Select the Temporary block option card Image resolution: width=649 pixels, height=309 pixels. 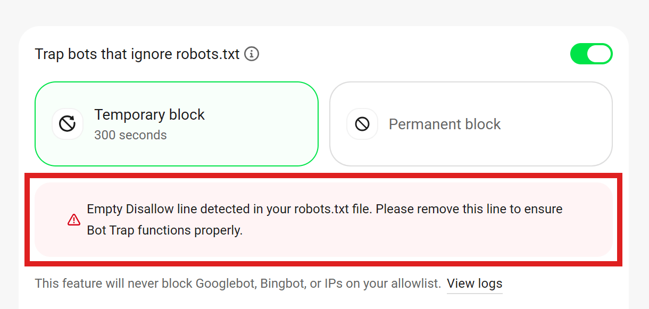pyautogui.click(x=177, y=124)
